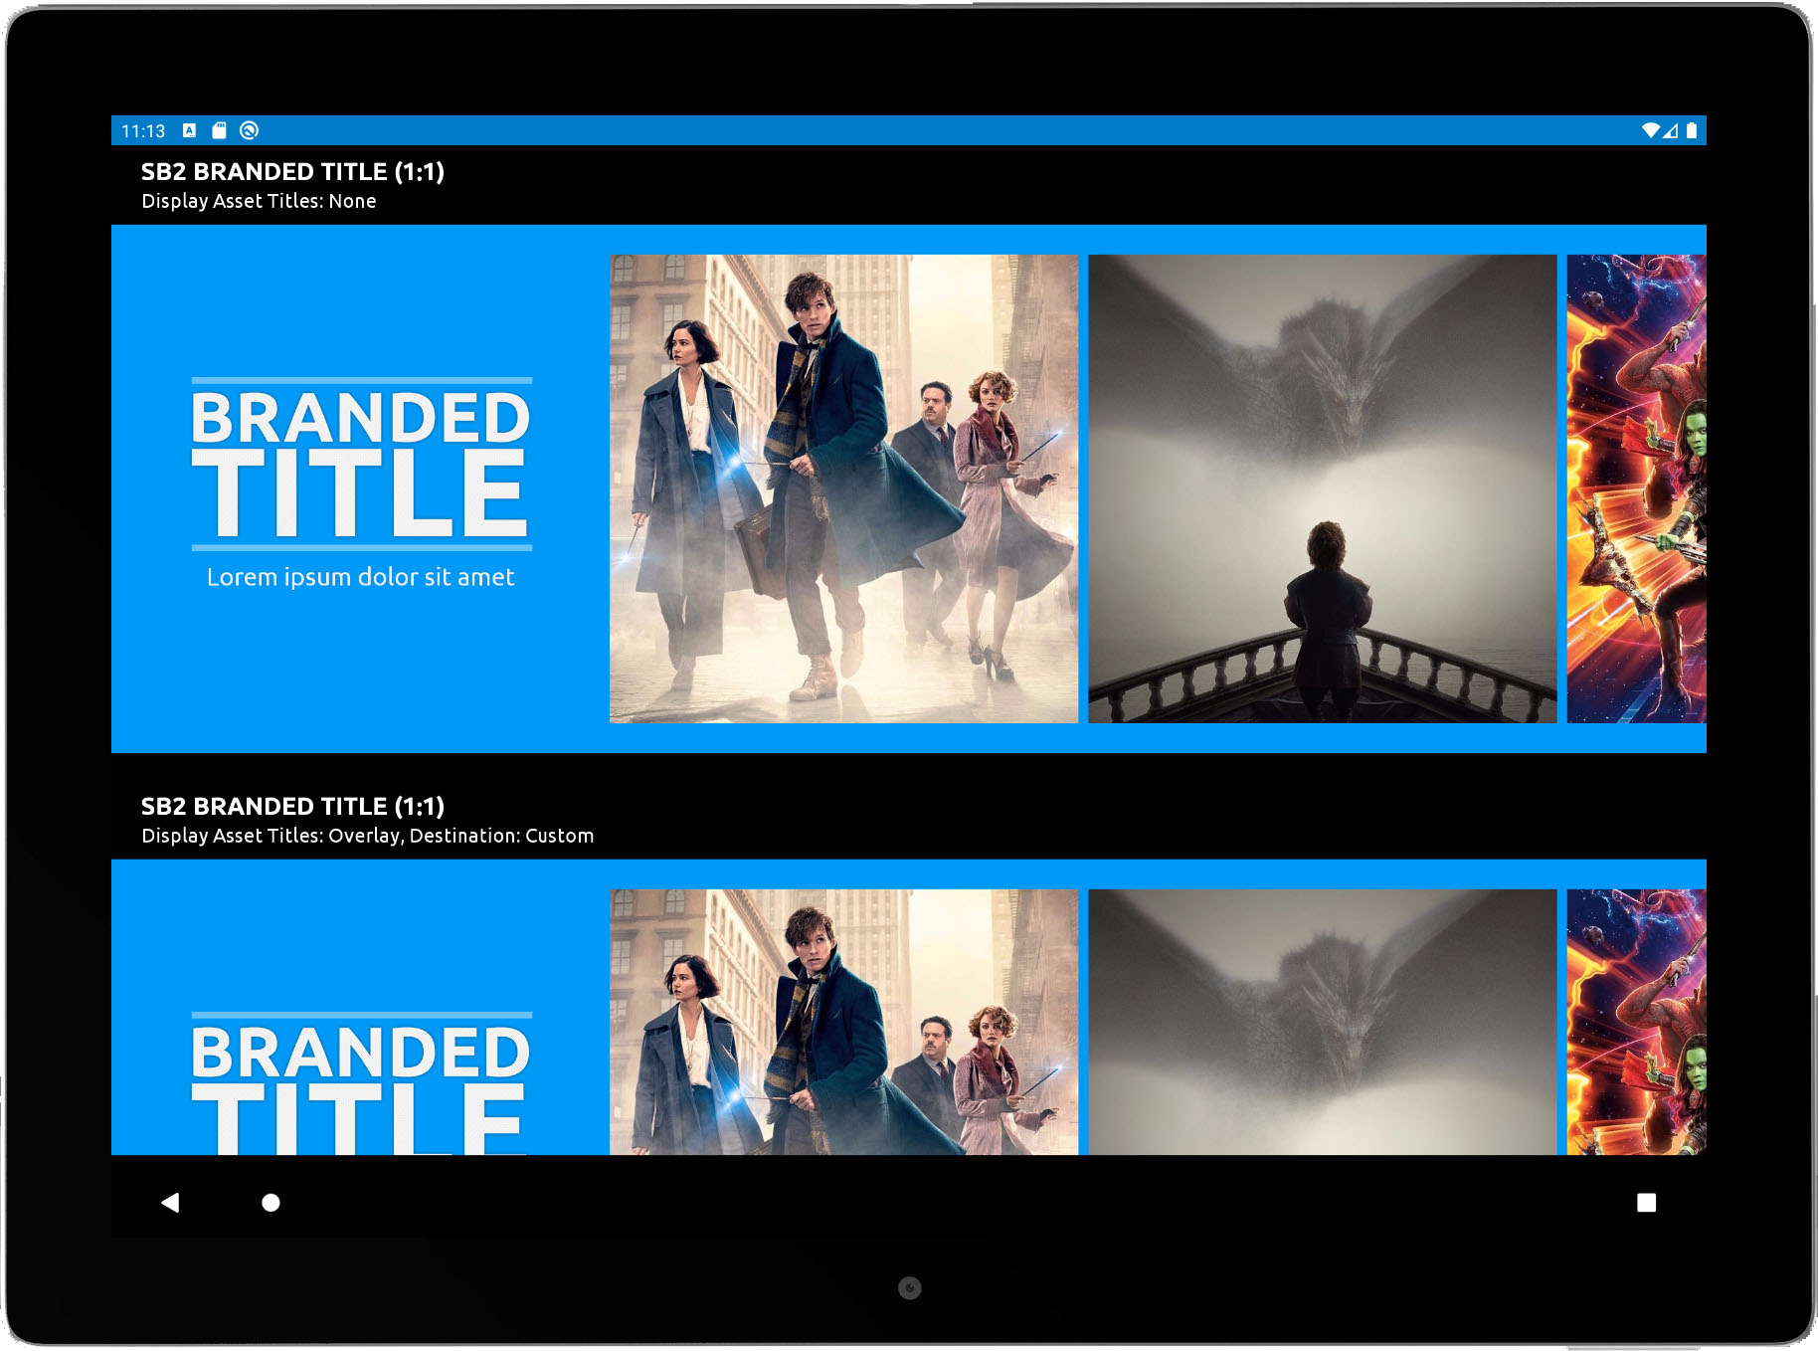
Task: Open Fantastic Beasts poster in first row
Action: (x=843, y=488)
